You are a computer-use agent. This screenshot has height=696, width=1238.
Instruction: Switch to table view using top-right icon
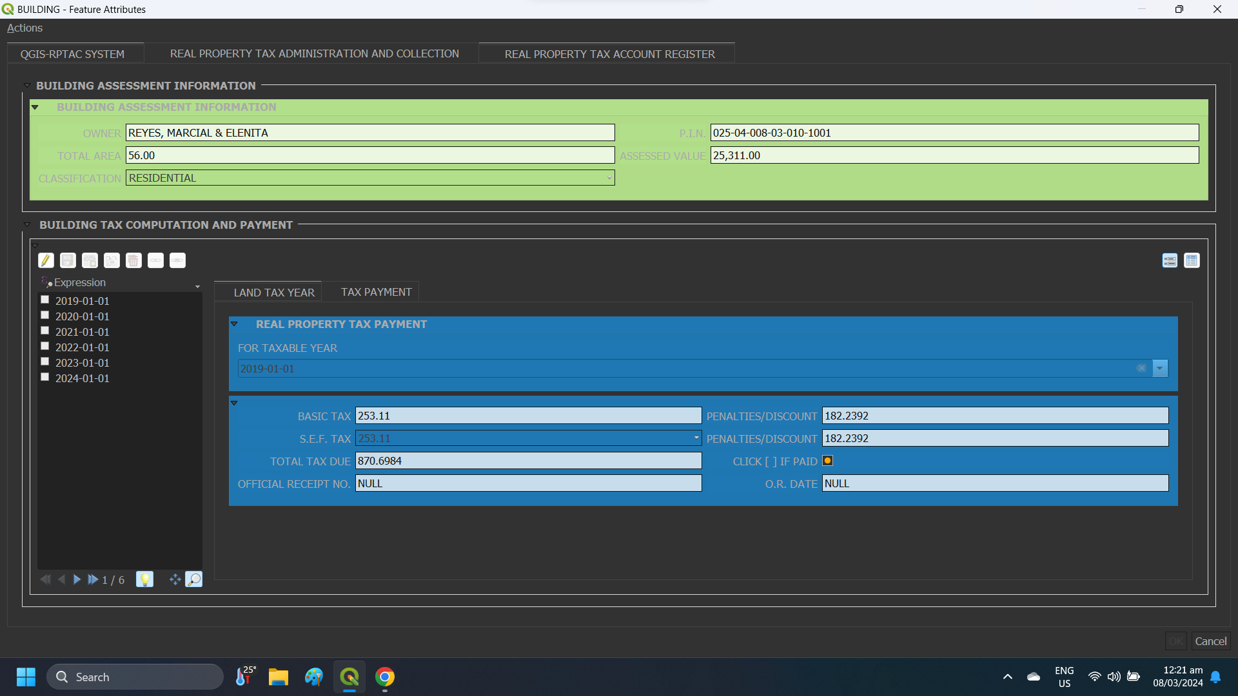[x=1192, y=260]
